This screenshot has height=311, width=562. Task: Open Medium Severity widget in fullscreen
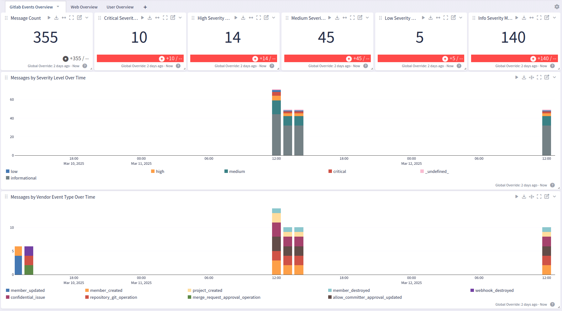pos(352,18)
